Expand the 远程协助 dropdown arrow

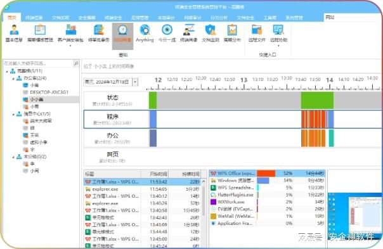pyautogui.click(x=278, y=46)
